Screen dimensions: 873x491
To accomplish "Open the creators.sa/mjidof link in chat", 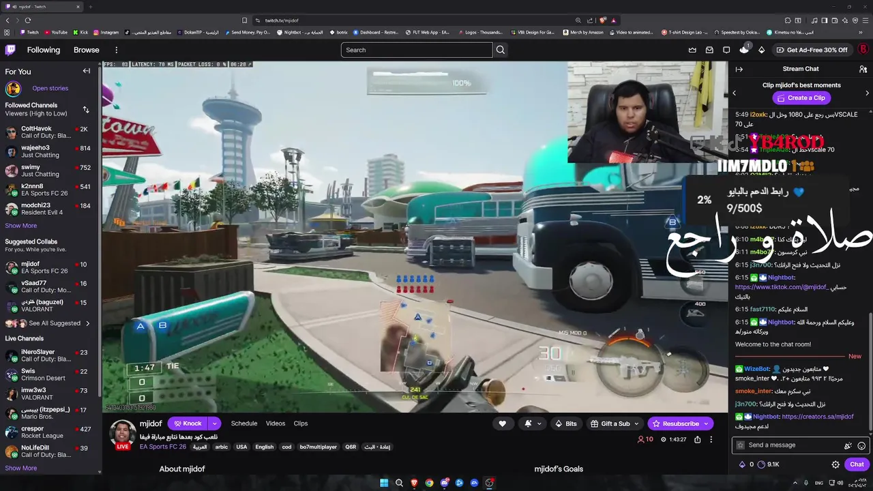I will (x=818, y=417).
